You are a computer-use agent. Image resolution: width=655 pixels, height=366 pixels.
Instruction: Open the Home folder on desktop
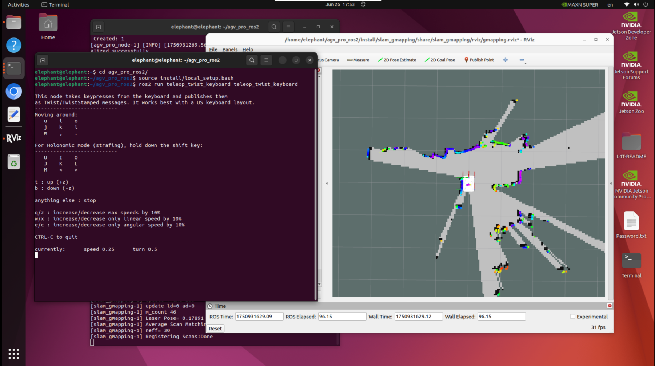(x=48, y=27)
